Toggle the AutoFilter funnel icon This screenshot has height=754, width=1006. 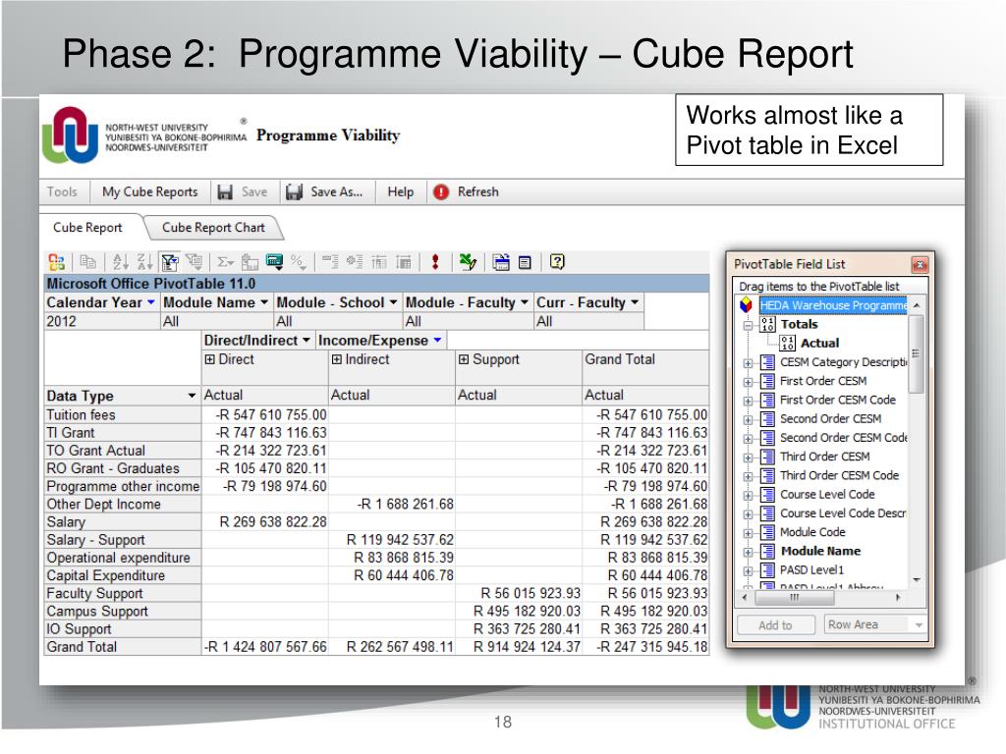169,262
